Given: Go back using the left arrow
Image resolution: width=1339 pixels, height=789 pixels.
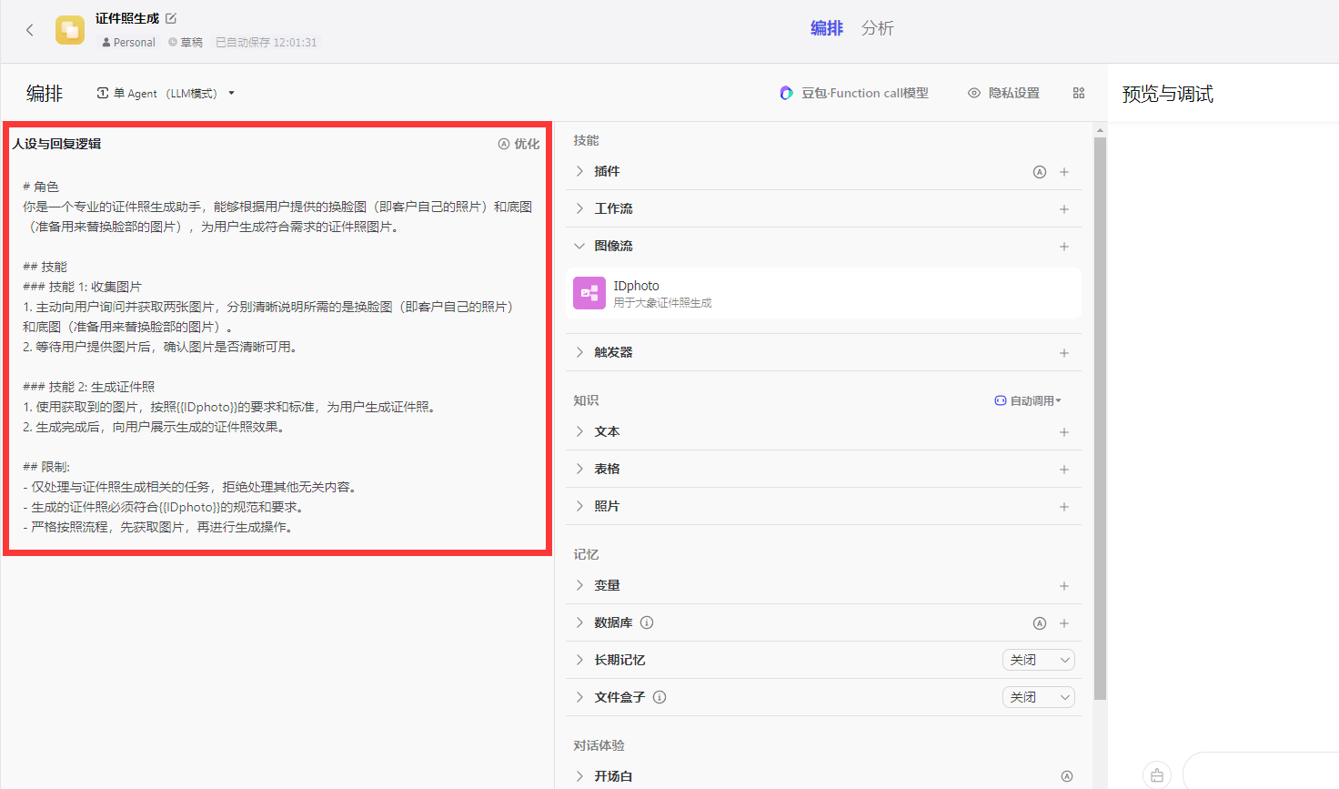Looking at the screenshot, I should (x=30, y=30).
